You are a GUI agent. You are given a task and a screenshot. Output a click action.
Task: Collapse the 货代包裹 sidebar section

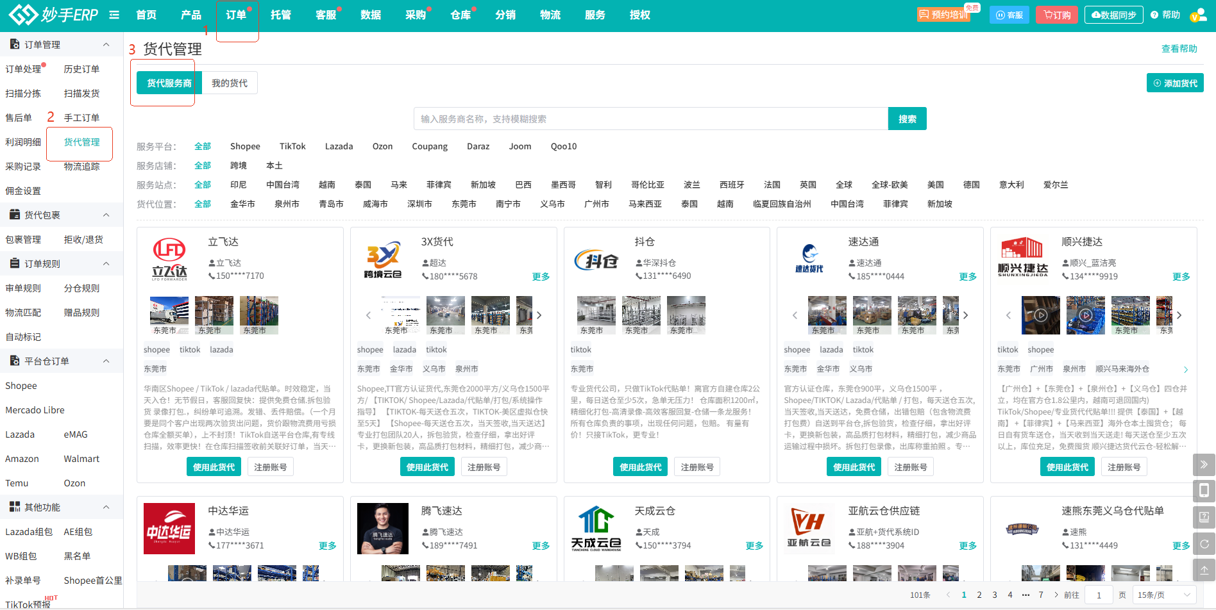106,215
